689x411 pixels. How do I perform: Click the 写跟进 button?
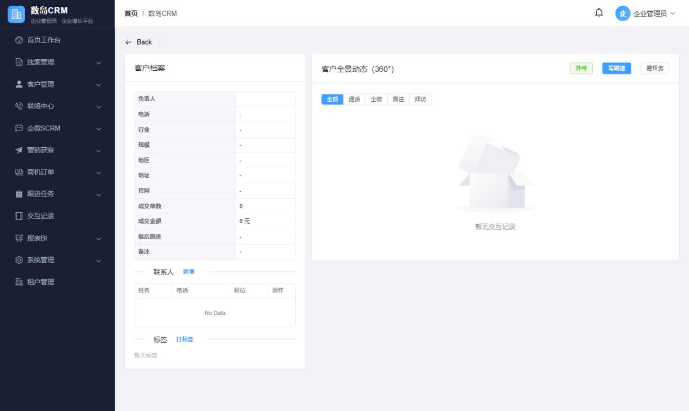[x=617, y=68]
